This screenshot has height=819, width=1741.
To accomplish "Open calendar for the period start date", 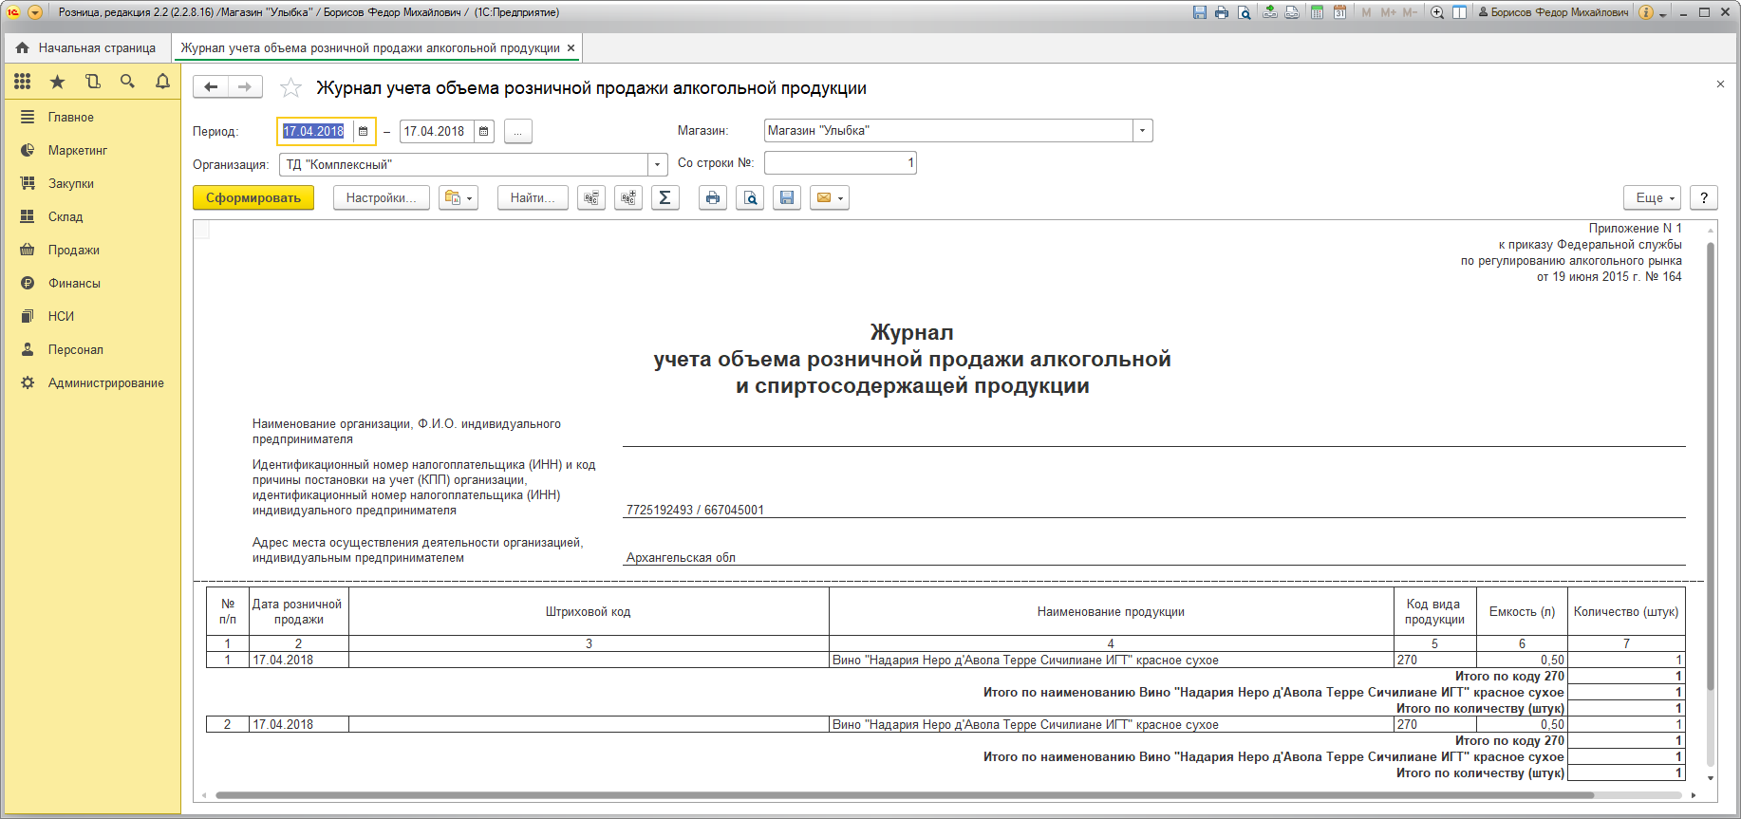I will pos(364,131).
